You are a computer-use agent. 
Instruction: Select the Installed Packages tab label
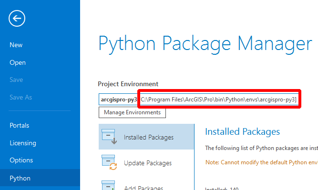pos(149,137)
